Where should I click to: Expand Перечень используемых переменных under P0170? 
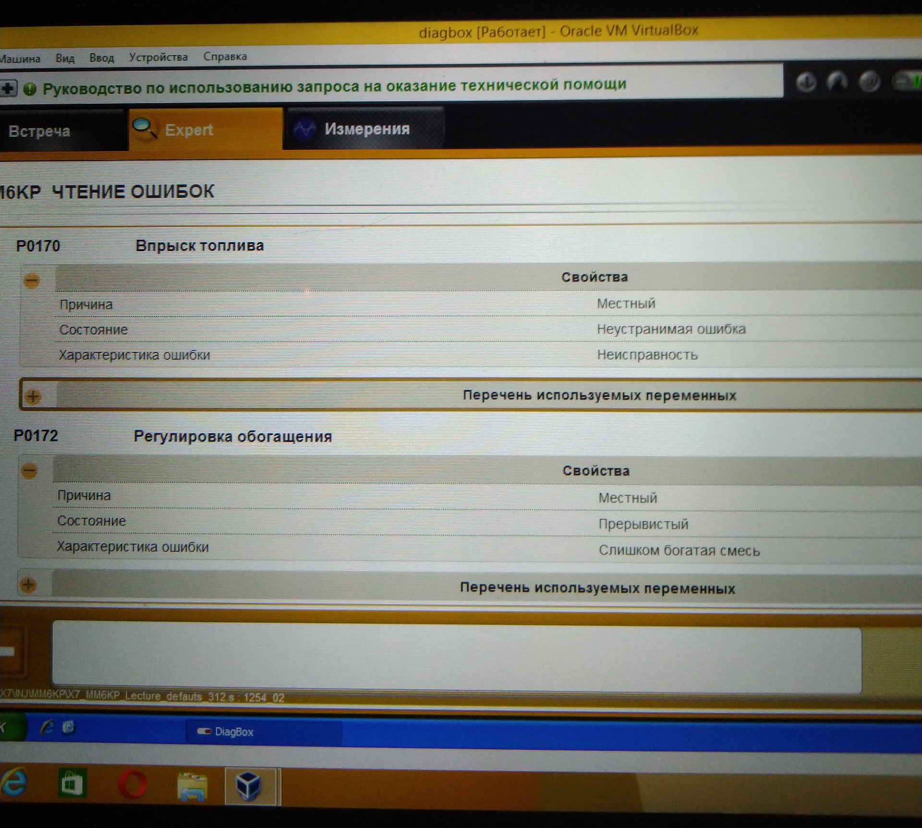pos(33,397)
